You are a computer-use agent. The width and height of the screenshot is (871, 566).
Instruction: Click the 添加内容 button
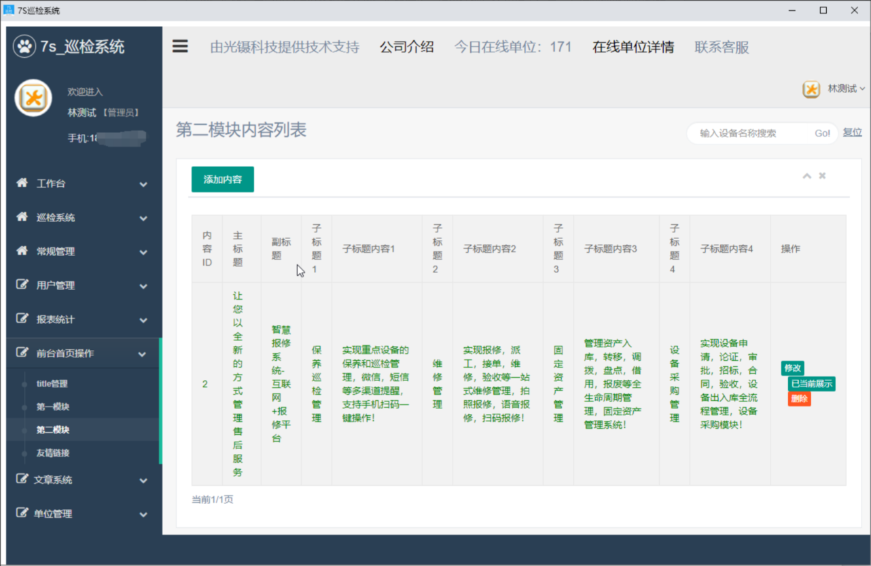222,179
